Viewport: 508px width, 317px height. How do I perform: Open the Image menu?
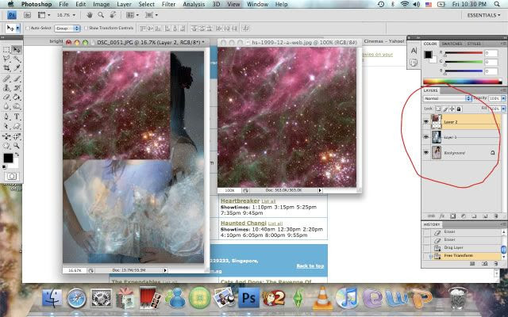click(102, 4)
